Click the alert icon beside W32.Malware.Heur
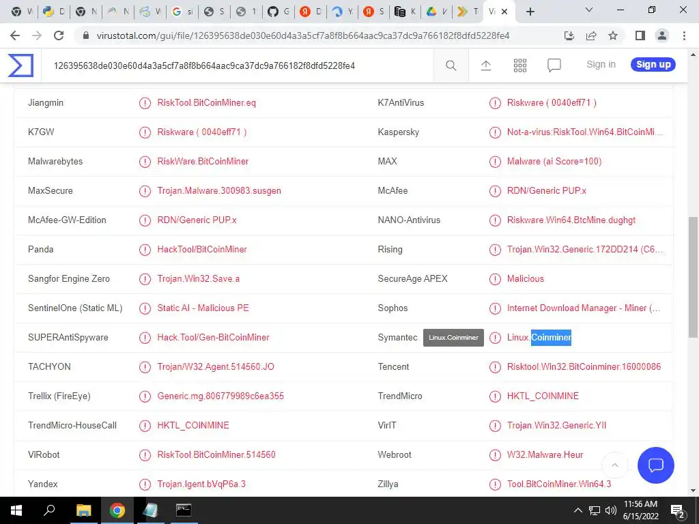This screenshot has height=524, width=699. (495, 455)
